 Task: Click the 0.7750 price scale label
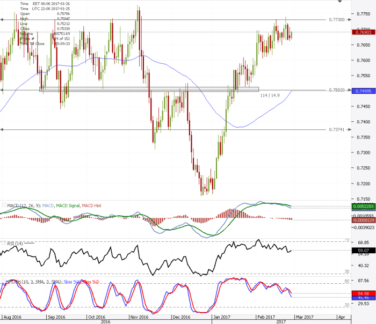[x=364, y=14]
